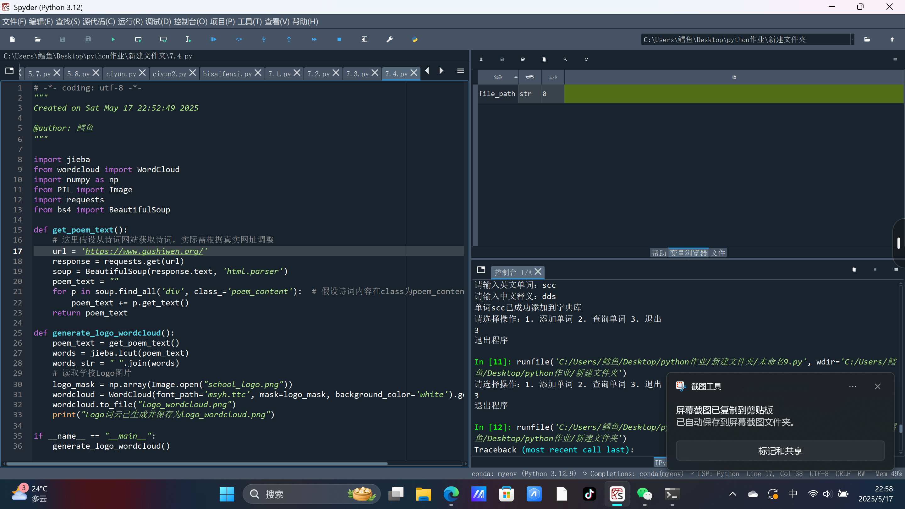905x509 pixels.
Task: Click the gushiwen.org URL link in code
Action: tap(144, 251)
